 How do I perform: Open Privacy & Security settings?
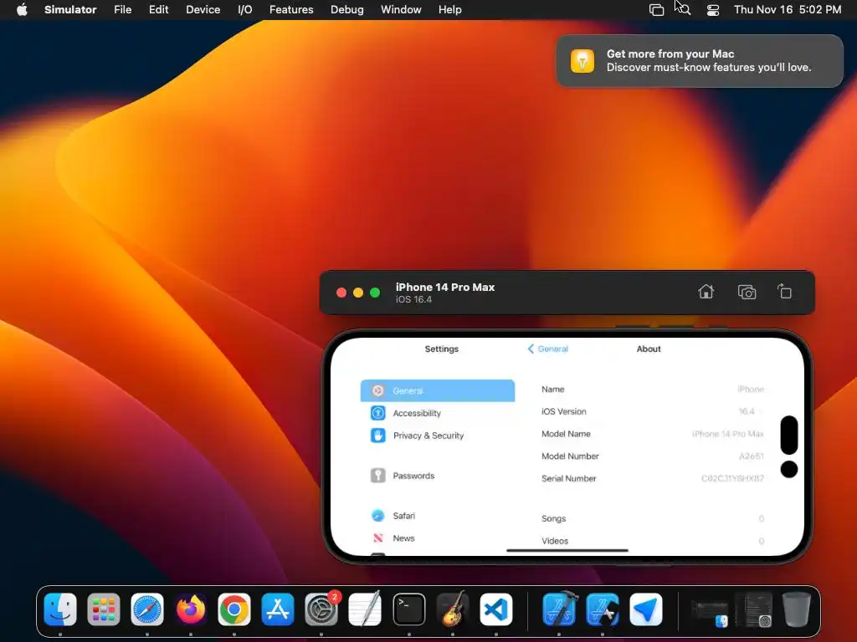(x=437, y=436)
